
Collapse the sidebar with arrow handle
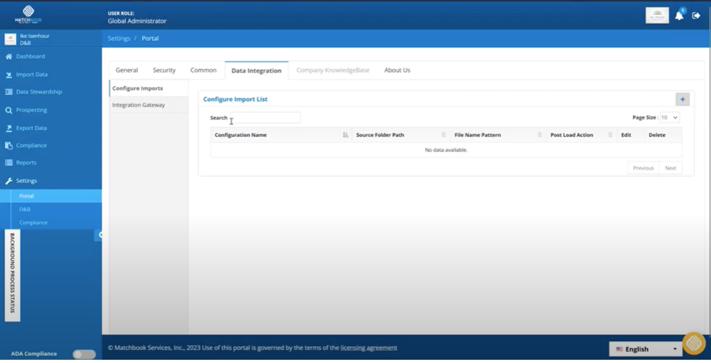click(98, 234)
